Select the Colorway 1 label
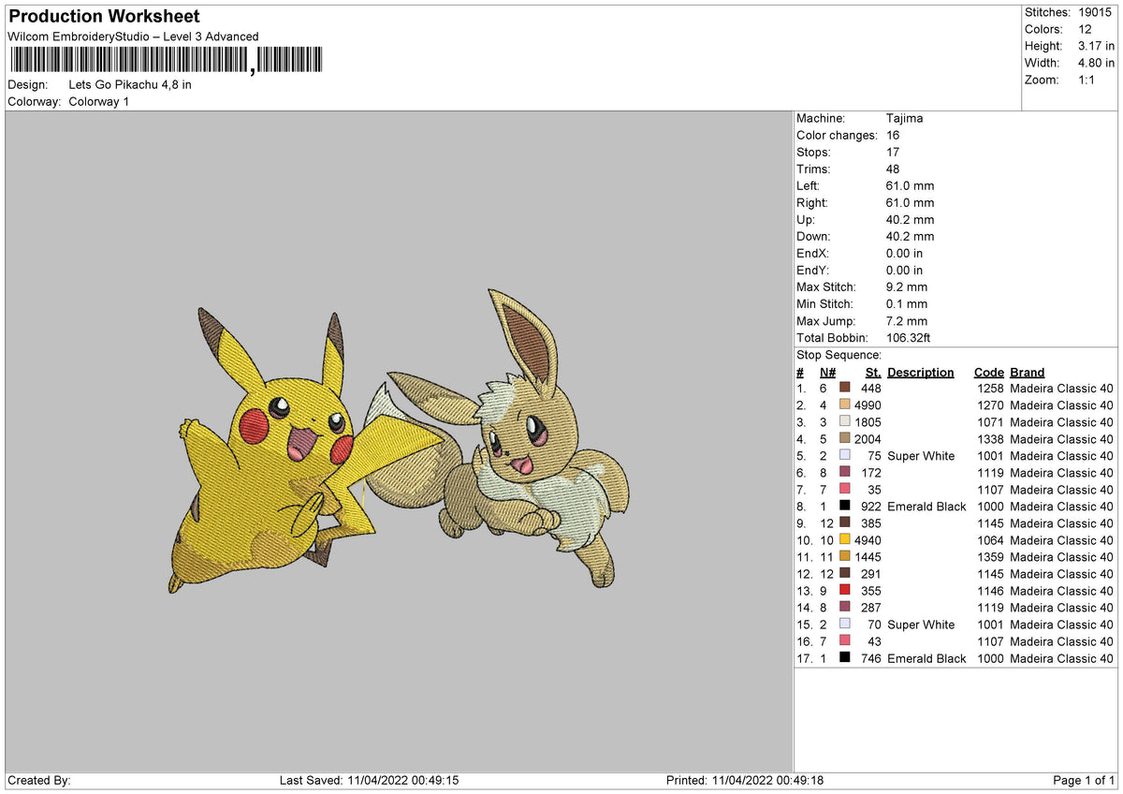The image size is (1123, 794). [101, 102]
